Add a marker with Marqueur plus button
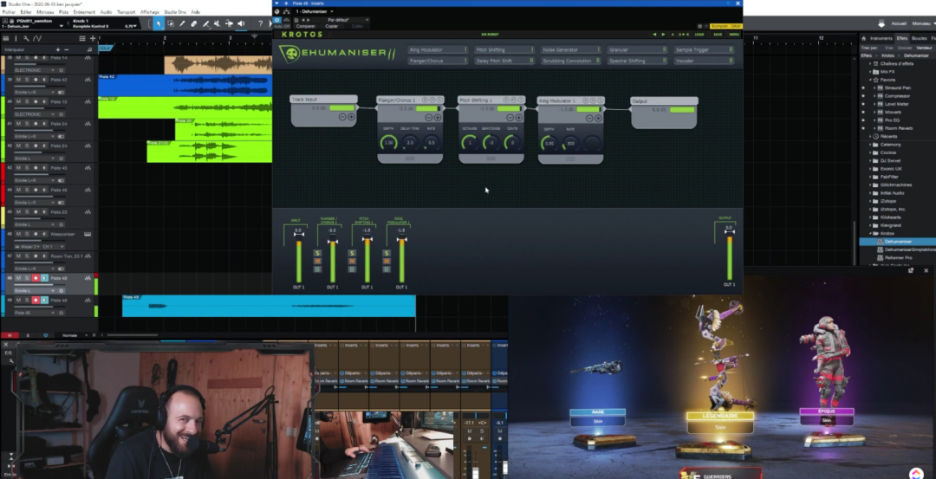Viewport: 936px width, 479px height. point(58,49)
